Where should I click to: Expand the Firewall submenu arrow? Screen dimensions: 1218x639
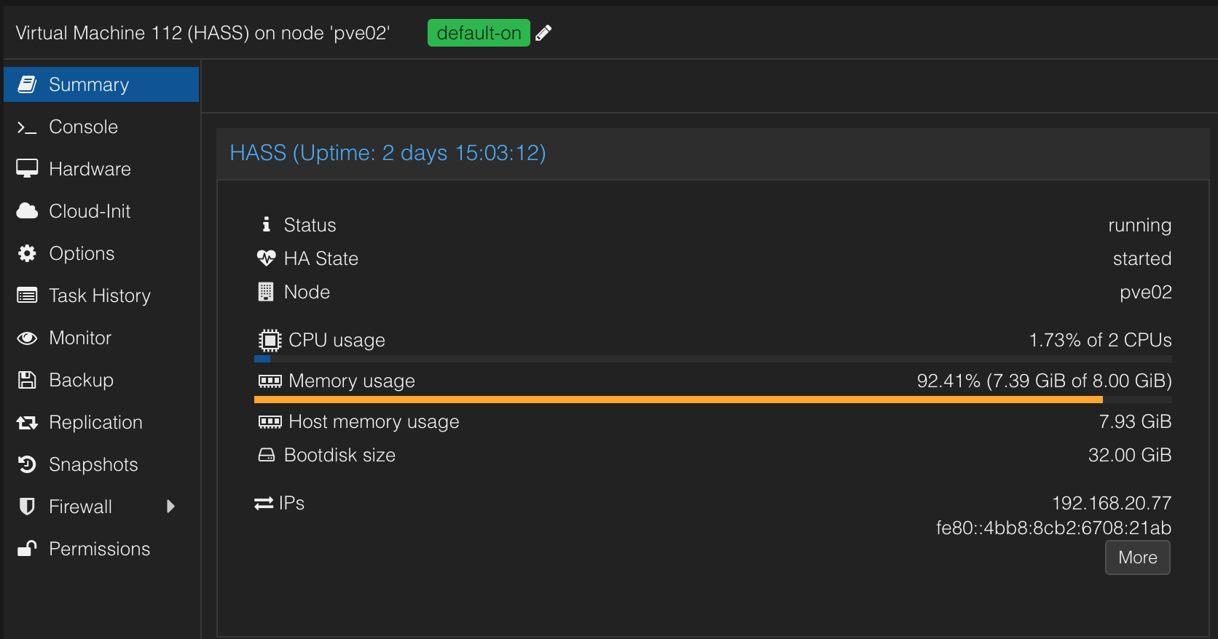click(x=170, y=507)
